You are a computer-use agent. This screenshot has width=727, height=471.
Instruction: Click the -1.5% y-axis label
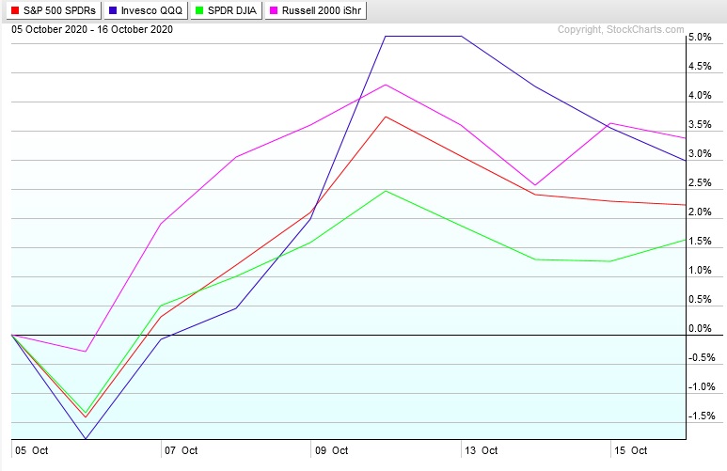pyautogui.click(x=702, y=416)
